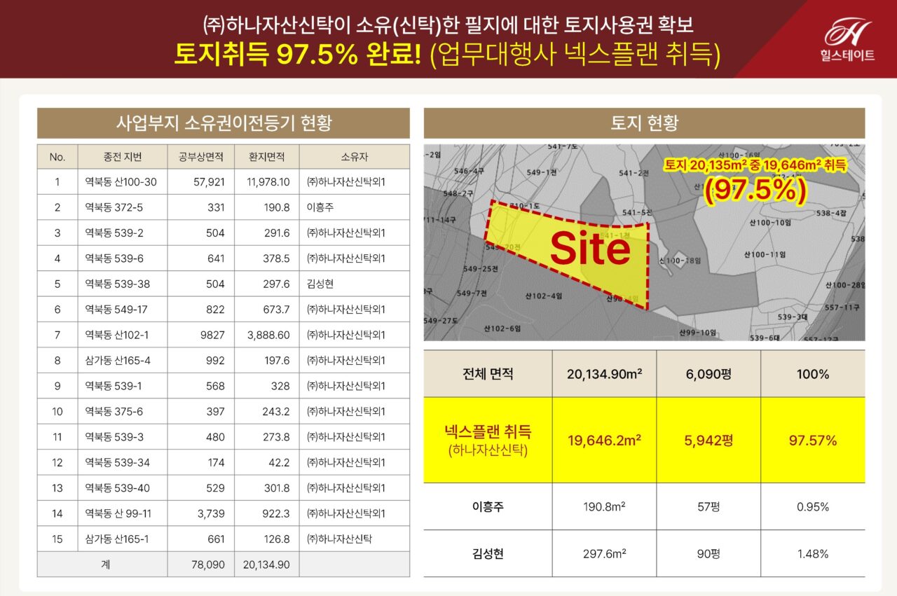This screenshot has width=897, height=596.
Task: Click the value '328' in row 9
Action: [281, 385]
